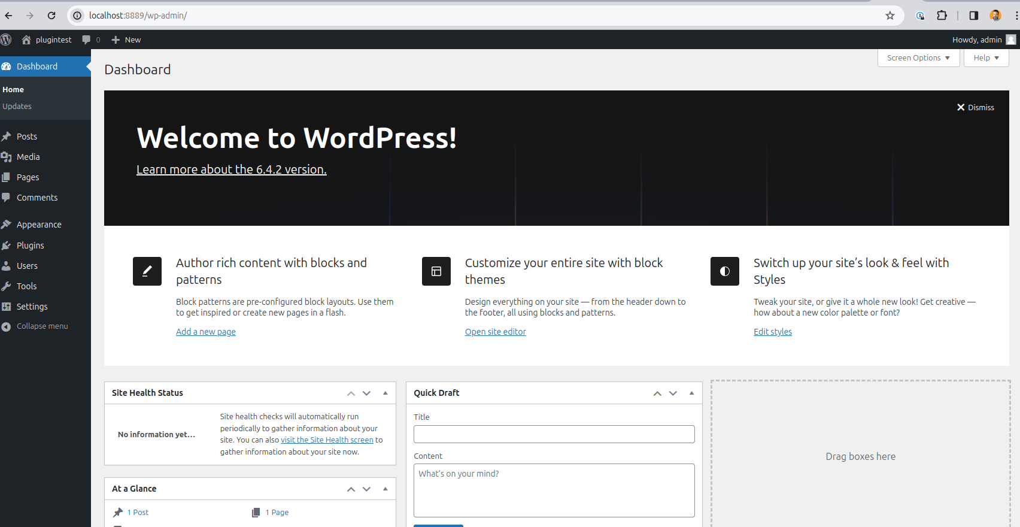The width and height of the screenshot is (1020, 527).
Task: Open the '1 Post' link
Action: pos(138,513)
